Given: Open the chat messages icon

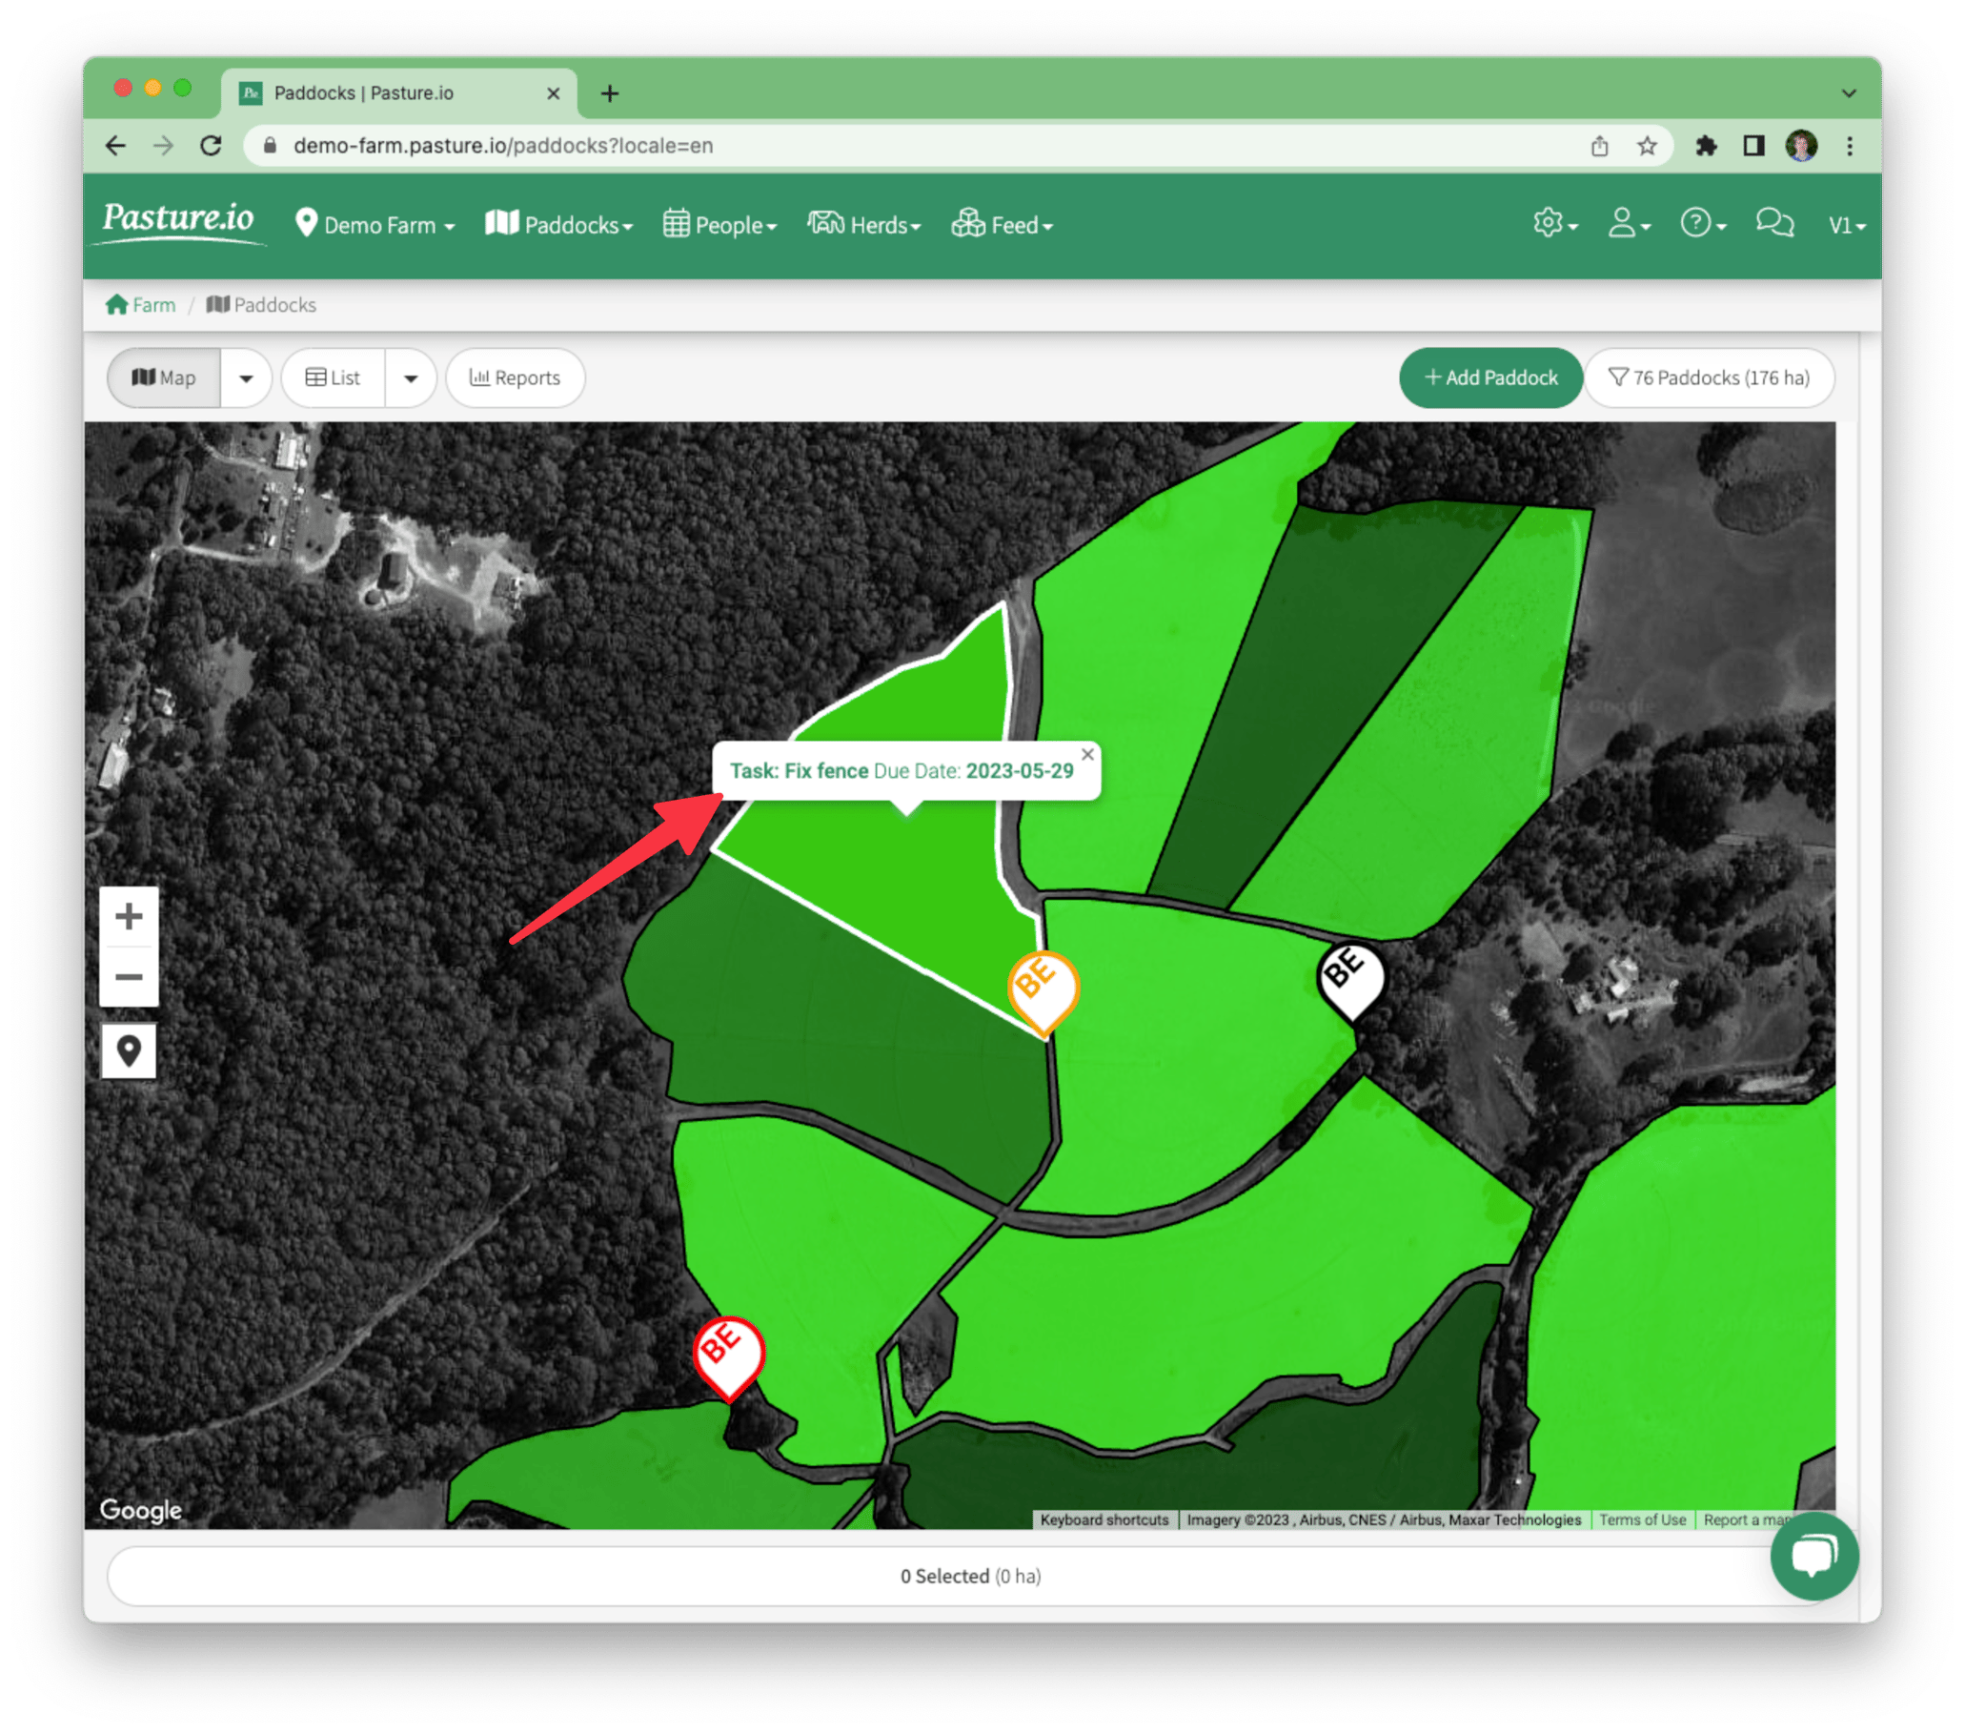Looking at the screenshot, I should [1773, 223].
